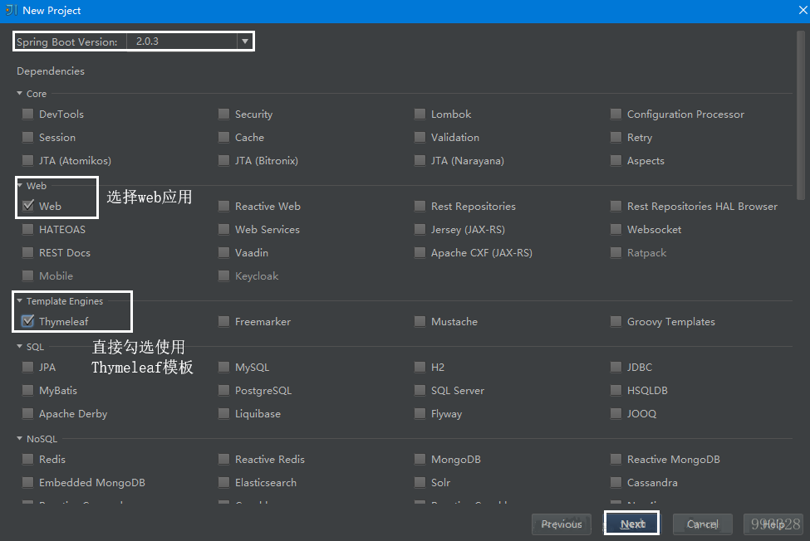The height and width of the screenshot is (541, 810).
Task: Enable Rest Repositories HAL Browser
Action: click(616, 206)
